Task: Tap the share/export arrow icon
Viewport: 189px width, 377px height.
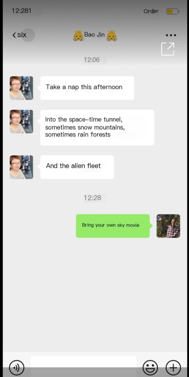Action: [x=168, y=49]
